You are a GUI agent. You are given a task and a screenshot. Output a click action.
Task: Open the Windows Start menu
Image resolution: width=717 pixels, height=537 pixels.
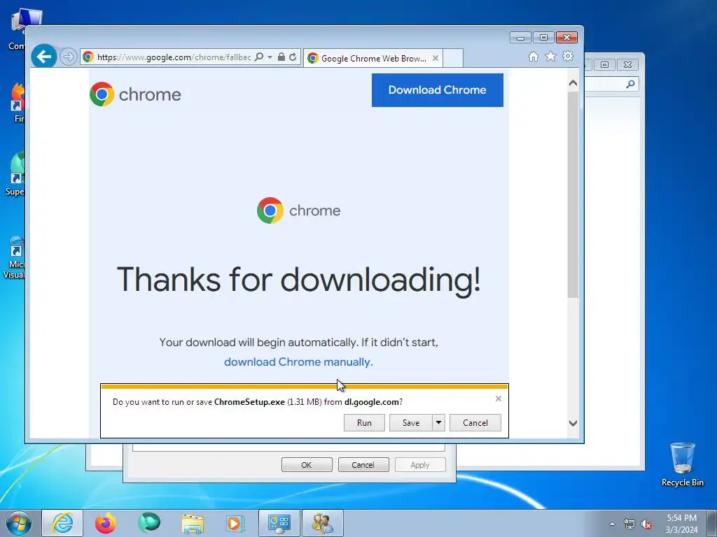[x=19, y=523]
